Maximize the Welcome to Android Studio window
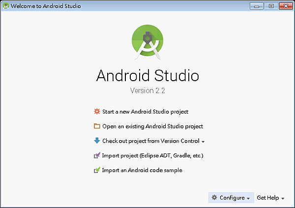The height and width of the screenshot is (208, 295). (x=271, y=6)
